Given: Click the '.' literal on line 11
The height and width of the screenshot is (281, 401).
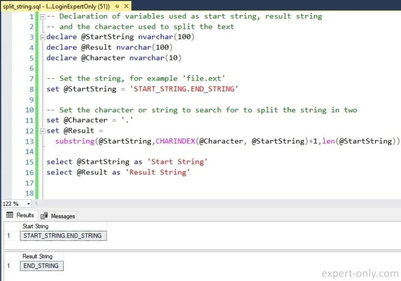Looking at the screenshot, I should [127, 120].
